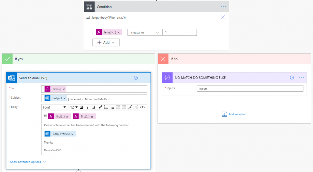Click help icon on NO MATCH card
Image resolution: width=313 pixels, height=172 pixels.
point(292,78)
